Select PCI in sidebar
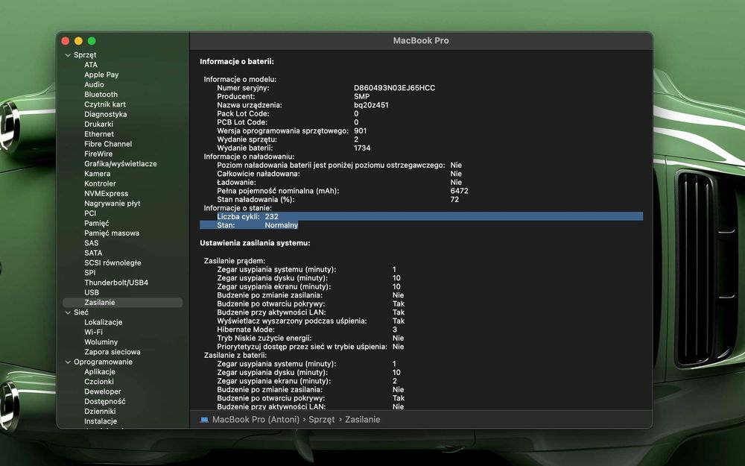The width and height of the screenshot is (745, 466). pos(90,213)
